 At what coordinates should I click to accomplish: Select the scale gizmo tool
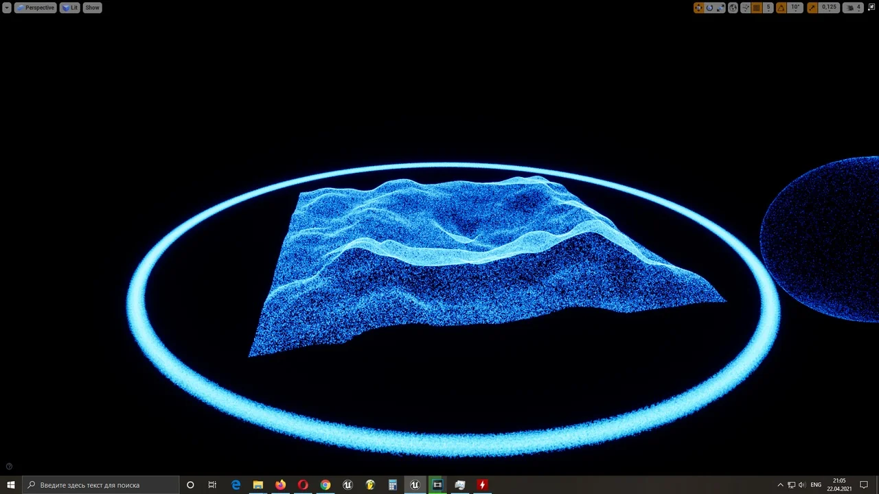pos(720,8)
